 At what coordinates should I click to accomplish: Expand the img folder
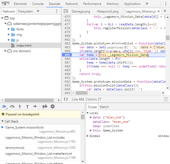click(9, 34)
